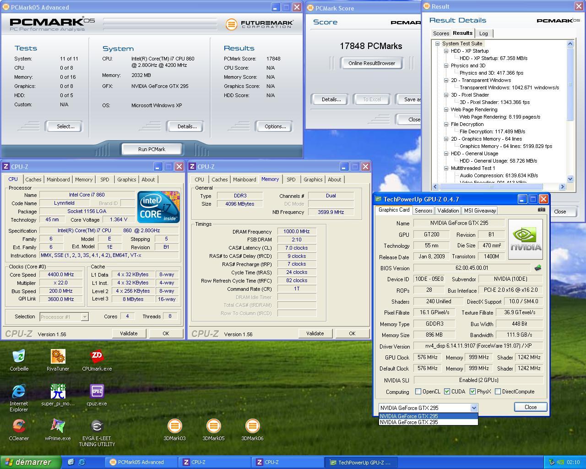Viewport: 586px width, 469px height.
Task: Toggle the CUDA checkbox in GPU-Z
Action: point(447,392)
